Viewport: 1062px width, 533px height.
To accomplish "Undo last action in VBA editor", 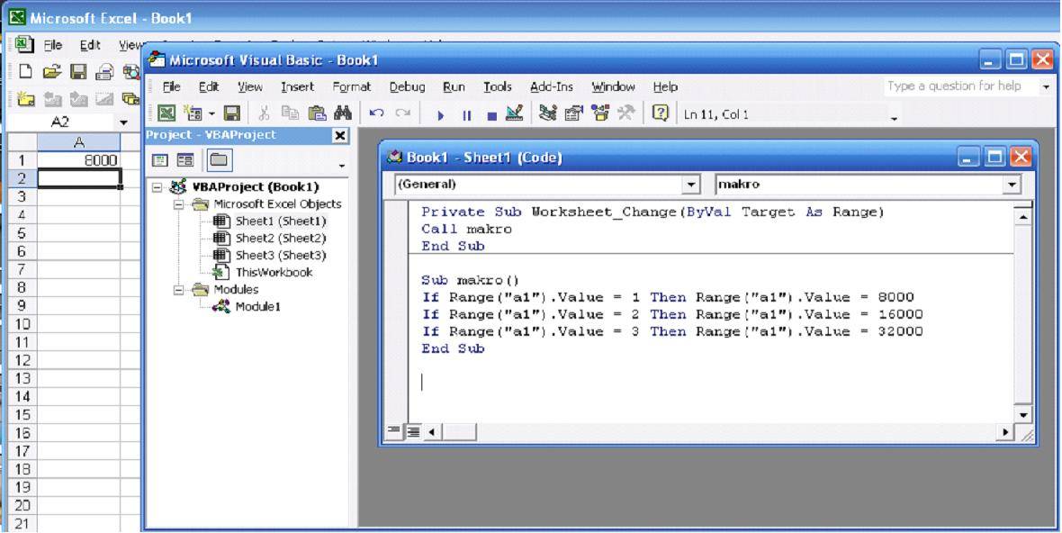I will pos(377,113).
